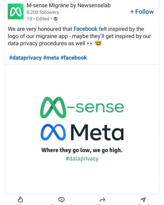Open the M-sense versus Meta post image

point(82,129)
